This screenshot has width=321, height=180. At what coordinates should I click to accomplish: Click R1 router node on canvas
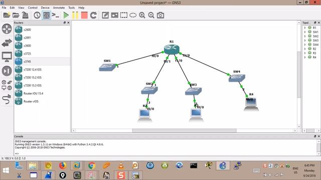click(172, 49)
